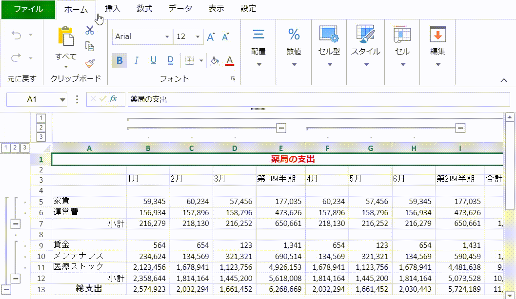
Task: Click the cut scissors icon
Action: coord(90,30)
